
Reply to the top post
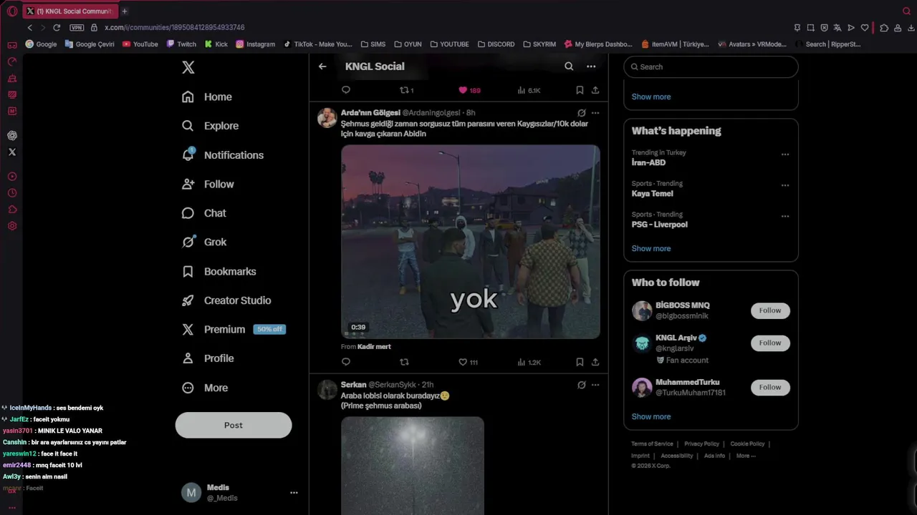(x=346, y=90)
